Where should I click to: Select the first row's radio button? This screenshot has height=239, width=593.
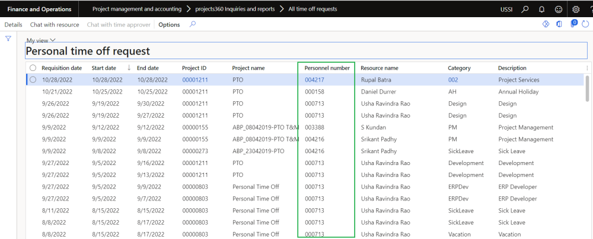(33, 80)
